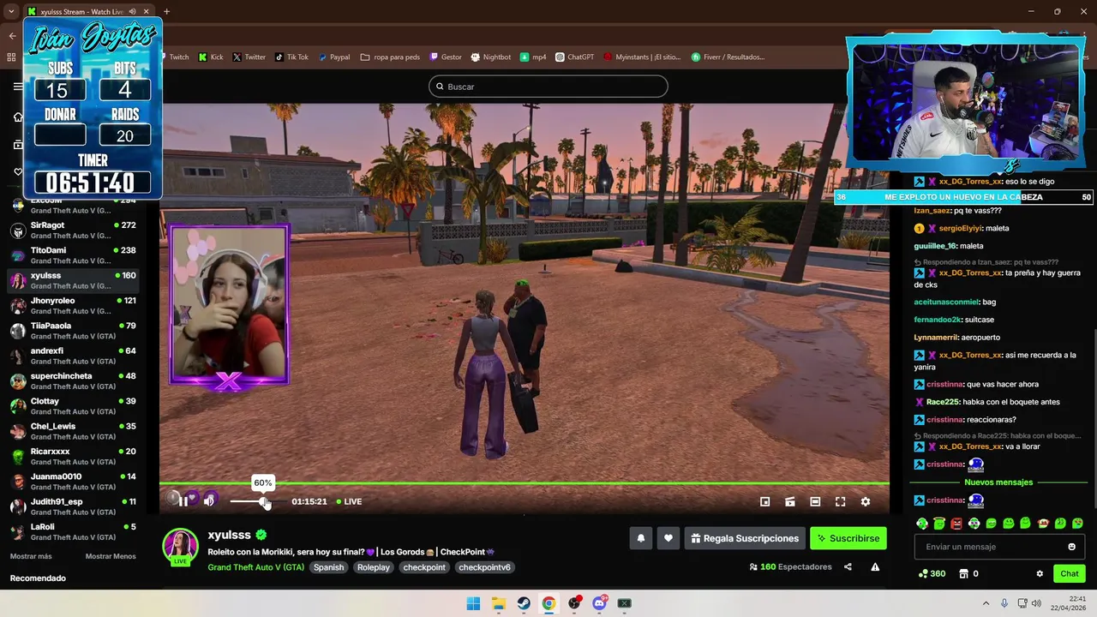Image resolution: width=1097 pixels, height=617 pixels.
Task: Open the Tik Tok bookmark
Action: (x=291, y=57)
